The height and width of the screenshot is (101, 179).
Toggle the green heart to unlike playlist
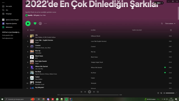(35, 23)
